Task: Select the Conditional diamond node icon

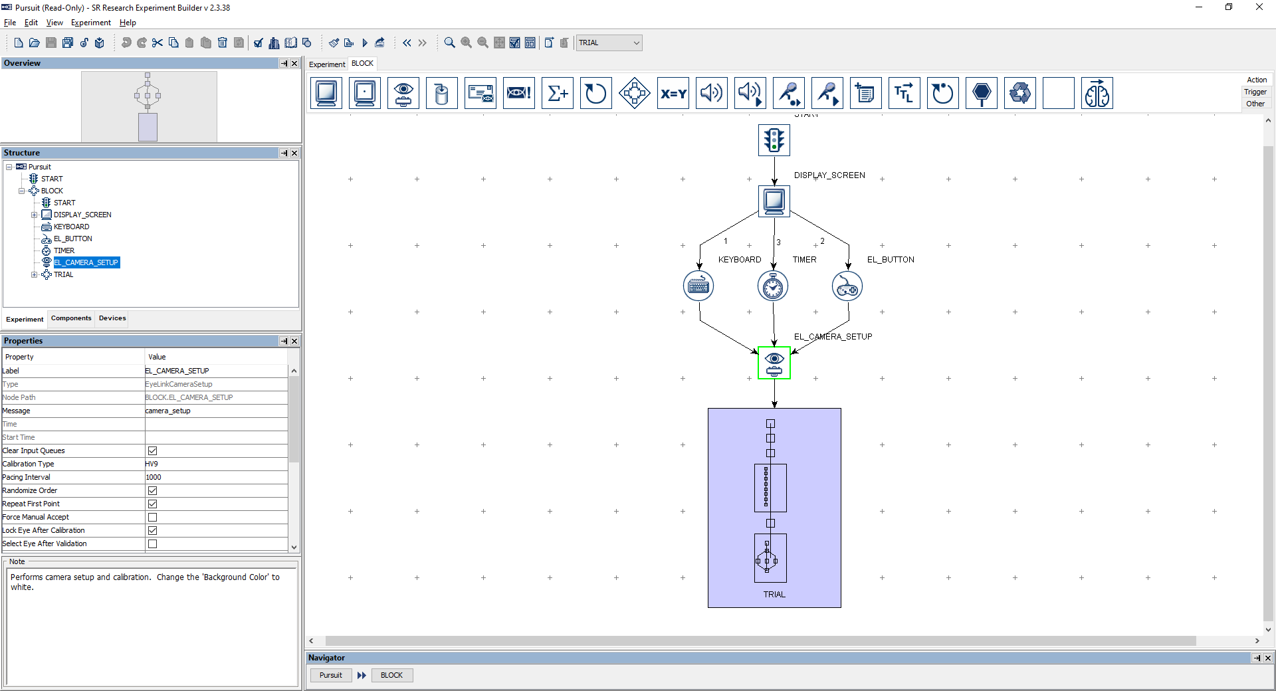Action: (635, 93)
